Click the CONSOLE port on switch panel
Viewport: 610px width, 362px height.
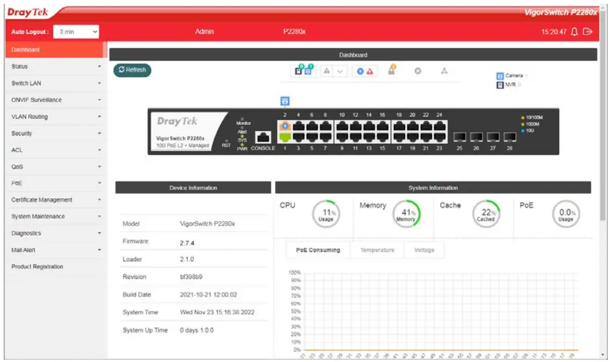(x=263, y=137)
